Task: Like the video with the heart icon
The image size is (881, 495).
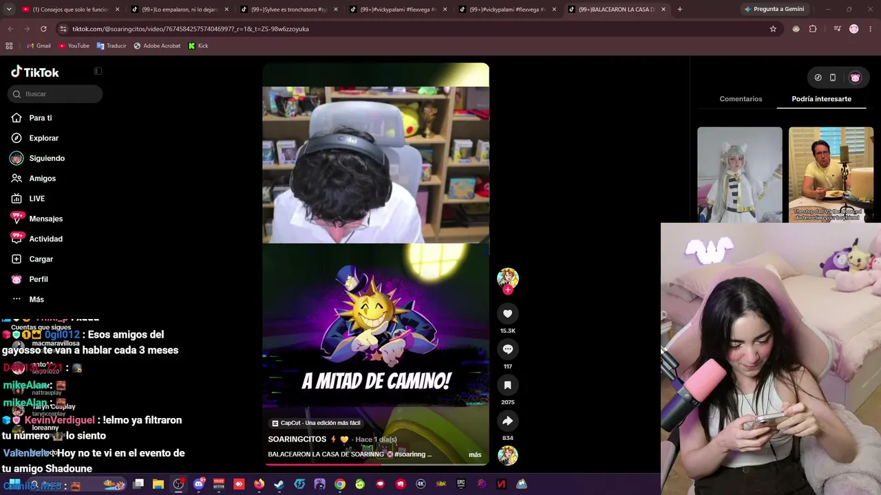Action: pyautogui.click(x=507, y=313)
